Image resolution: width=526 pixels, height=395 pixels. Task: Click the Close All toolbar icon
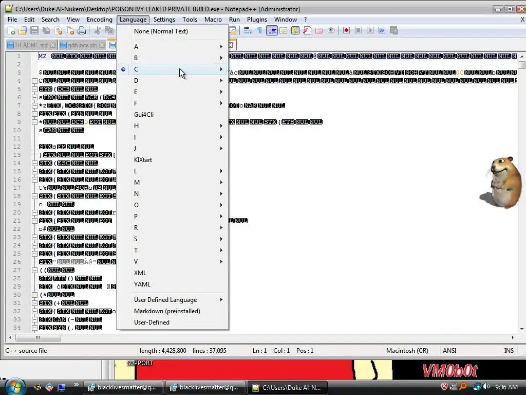(70, 31)
